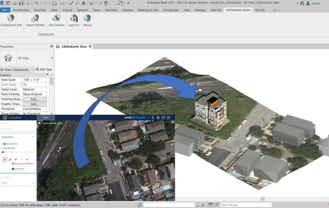The height and width of the screenshot is (208, 329).
Task: Expand the Main Model dropdown in the status bar
Action: (x=269, y=204)
